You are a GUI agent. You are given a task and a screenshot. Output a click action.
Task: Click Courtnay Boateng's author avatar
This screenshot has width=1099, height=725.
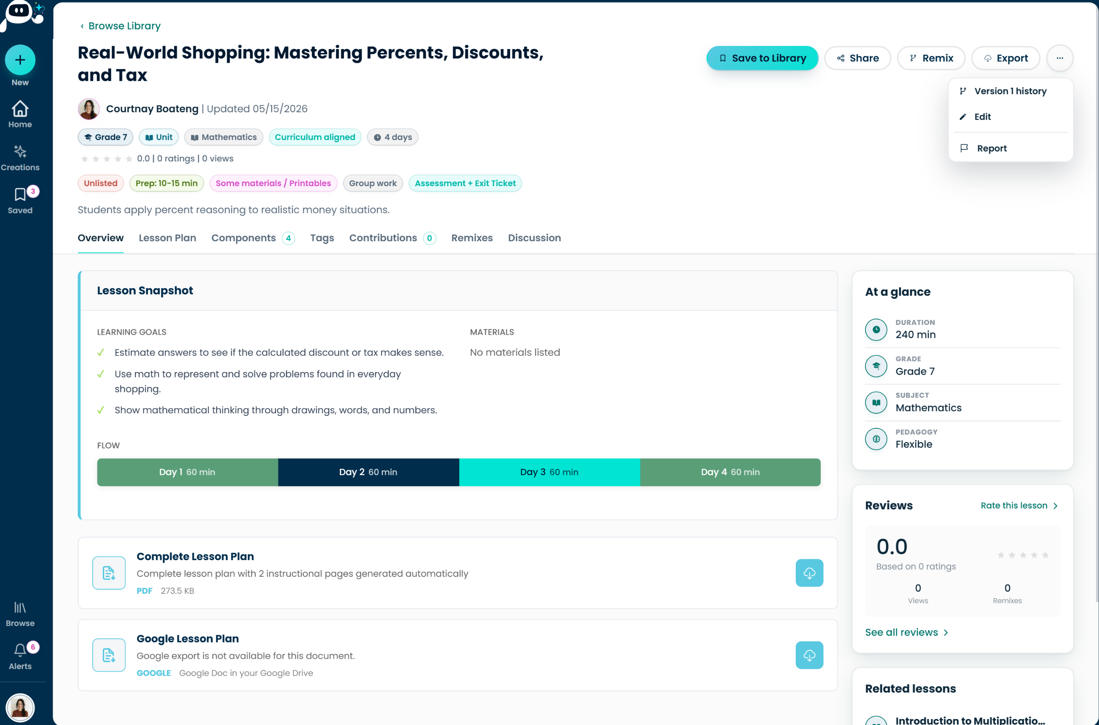click(x=88, y=108)
